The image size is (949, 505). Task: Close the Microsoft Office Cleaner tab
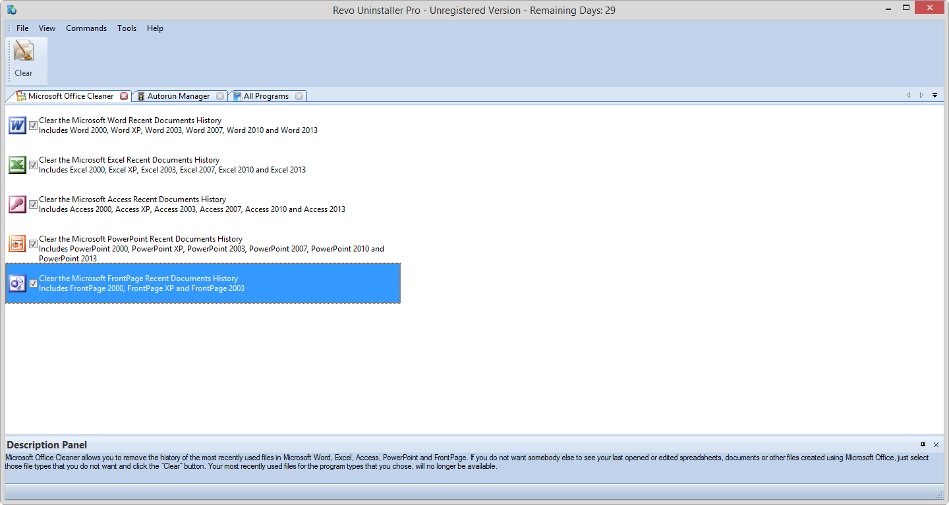124,96
